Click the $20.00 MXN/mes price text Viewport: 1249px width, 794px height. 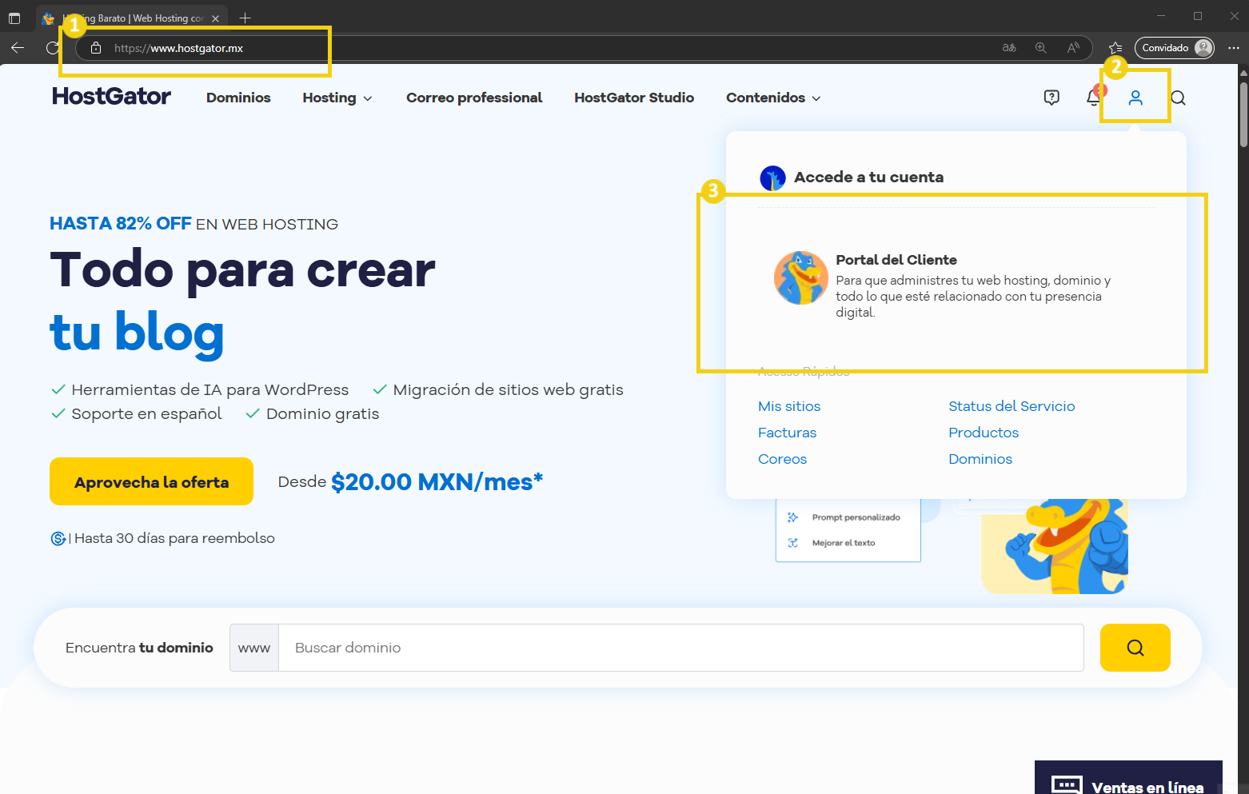tap(437, 482)
